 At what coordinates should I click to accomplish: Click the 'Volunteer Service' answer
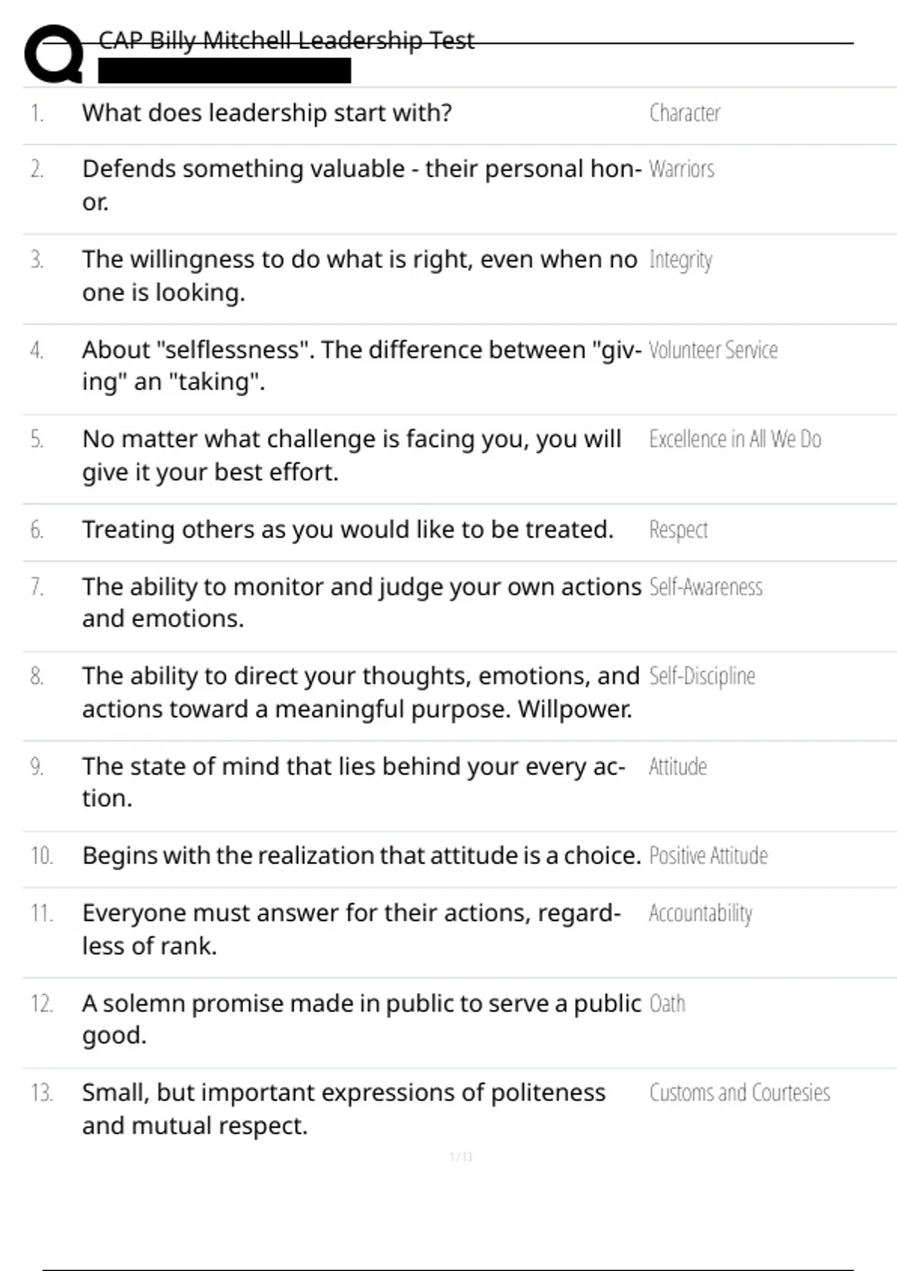click(712, 350)
